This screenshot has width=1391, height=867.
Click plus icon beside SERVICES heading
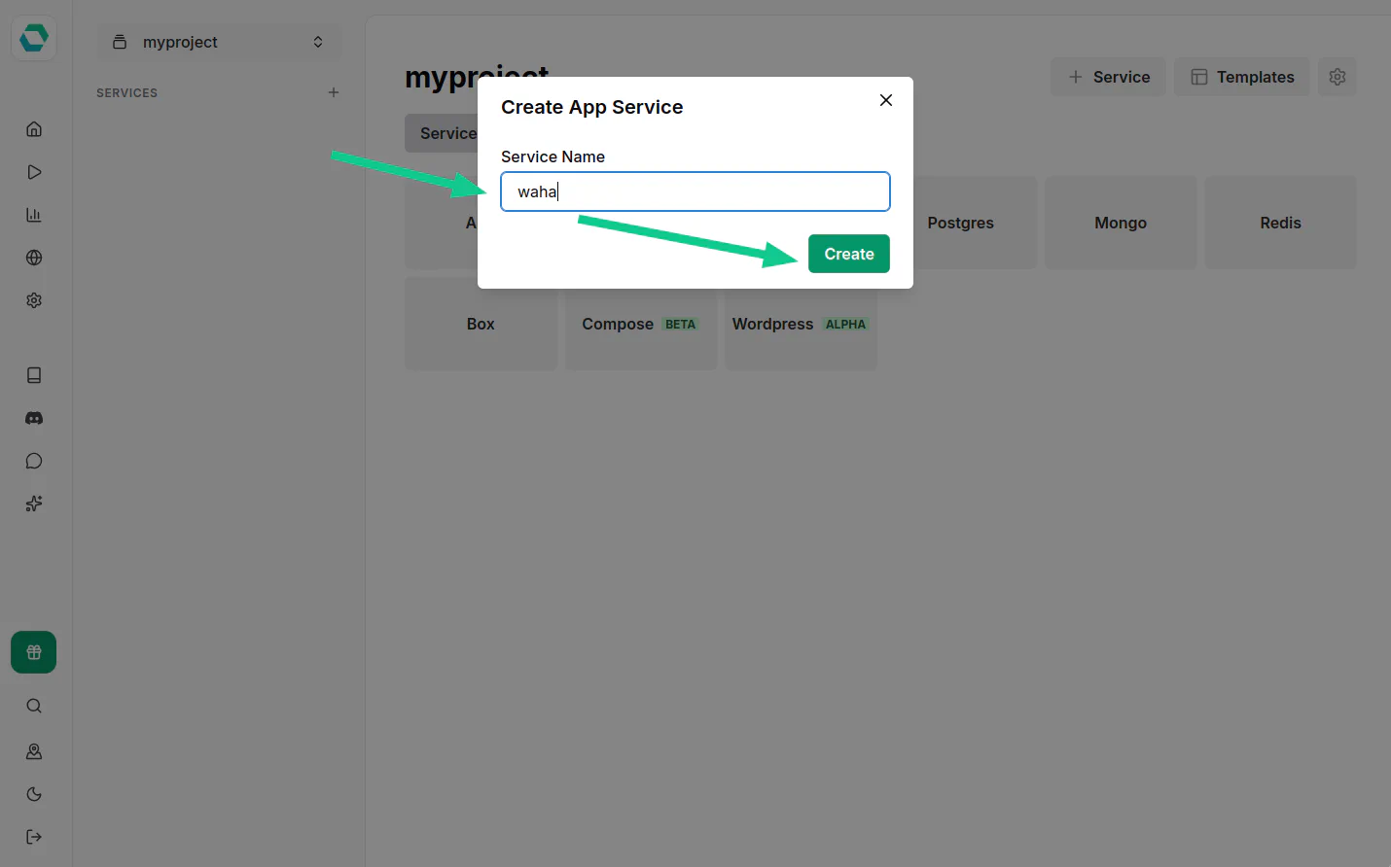pos(334,92)
